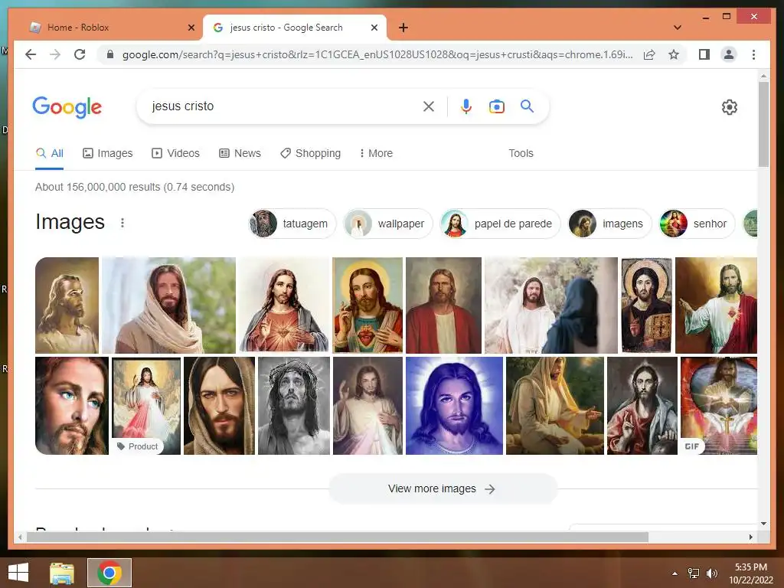
Task: Open the Byzantine icon Jesus thumbnail
Action: (x=646, y=305)
